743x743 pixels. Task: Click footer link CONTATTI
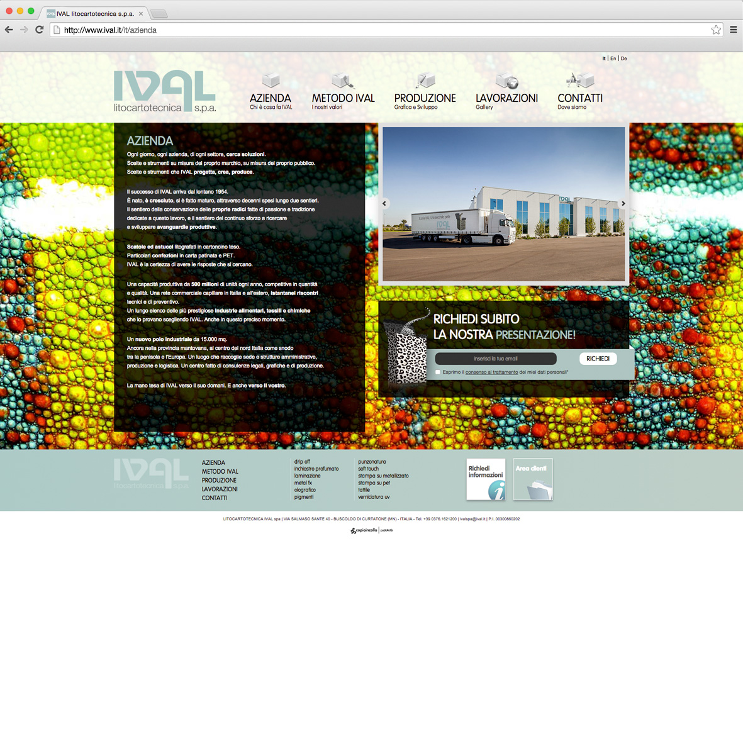(x=214, y=498)
